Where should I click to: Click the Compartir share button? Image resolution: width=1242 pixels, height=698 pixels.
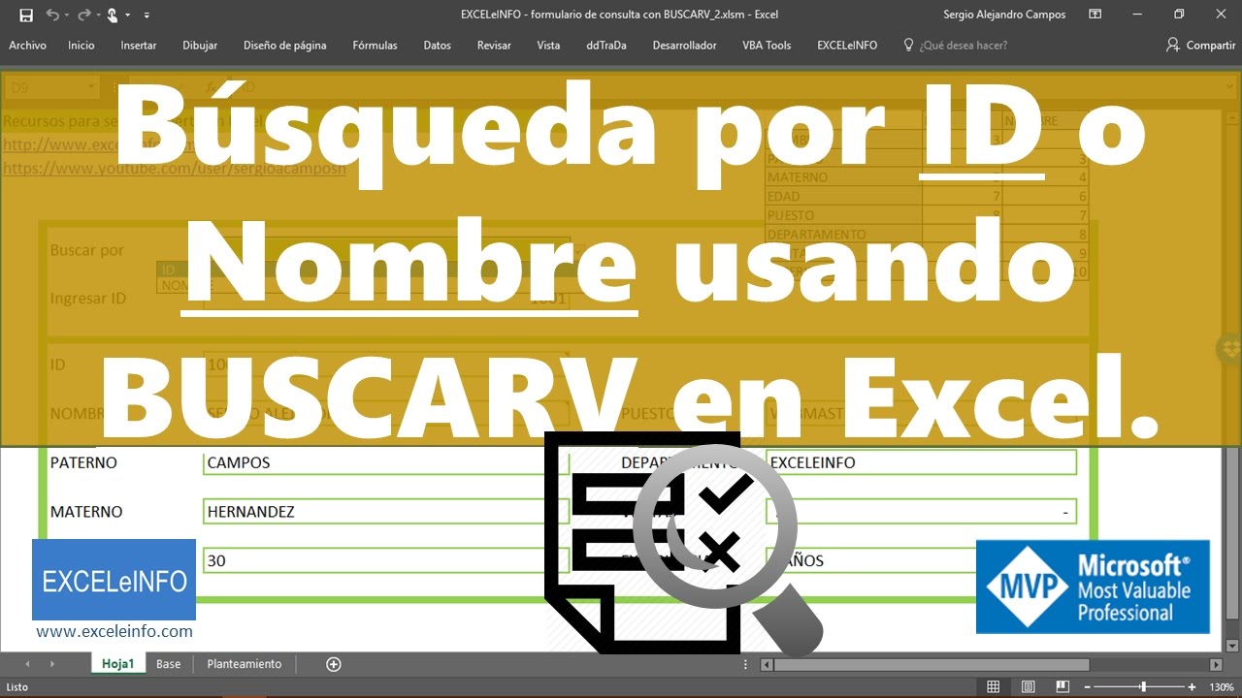click(x=1201, y=46)
